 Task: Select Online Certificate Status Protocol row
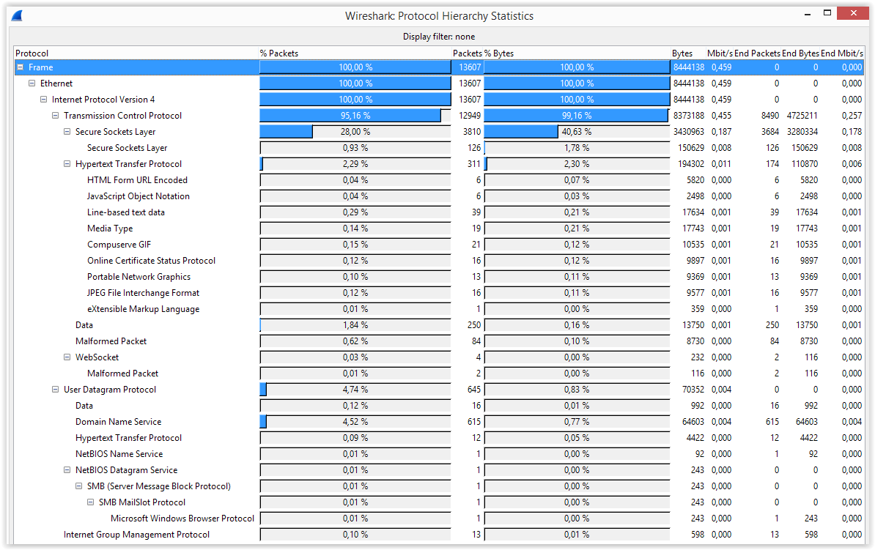click(439, 261)
